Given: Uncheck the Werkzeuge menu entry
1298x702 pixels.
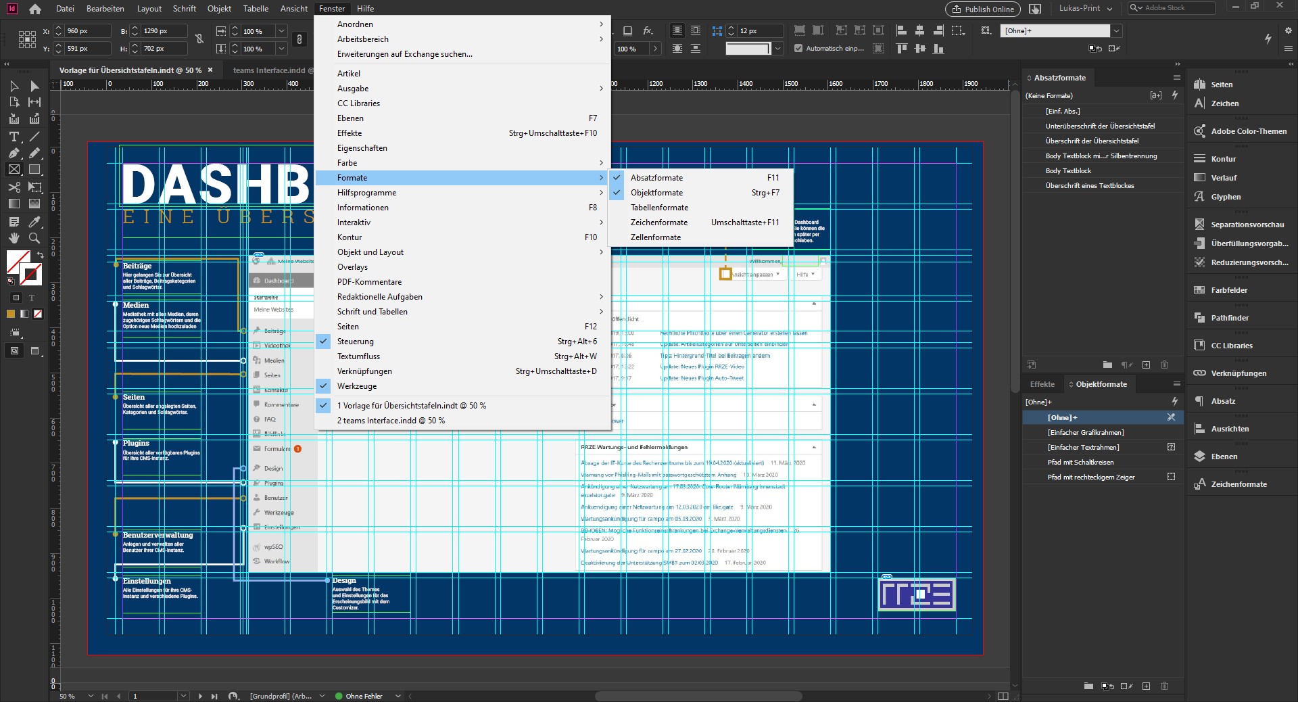Looking at the screenshot, I should pos(357,386).
